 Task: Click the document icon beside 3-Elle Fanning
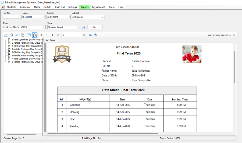(x=9, y=46)
